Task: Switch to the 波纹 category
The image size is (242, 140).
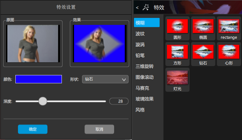Action: [140, 34]
